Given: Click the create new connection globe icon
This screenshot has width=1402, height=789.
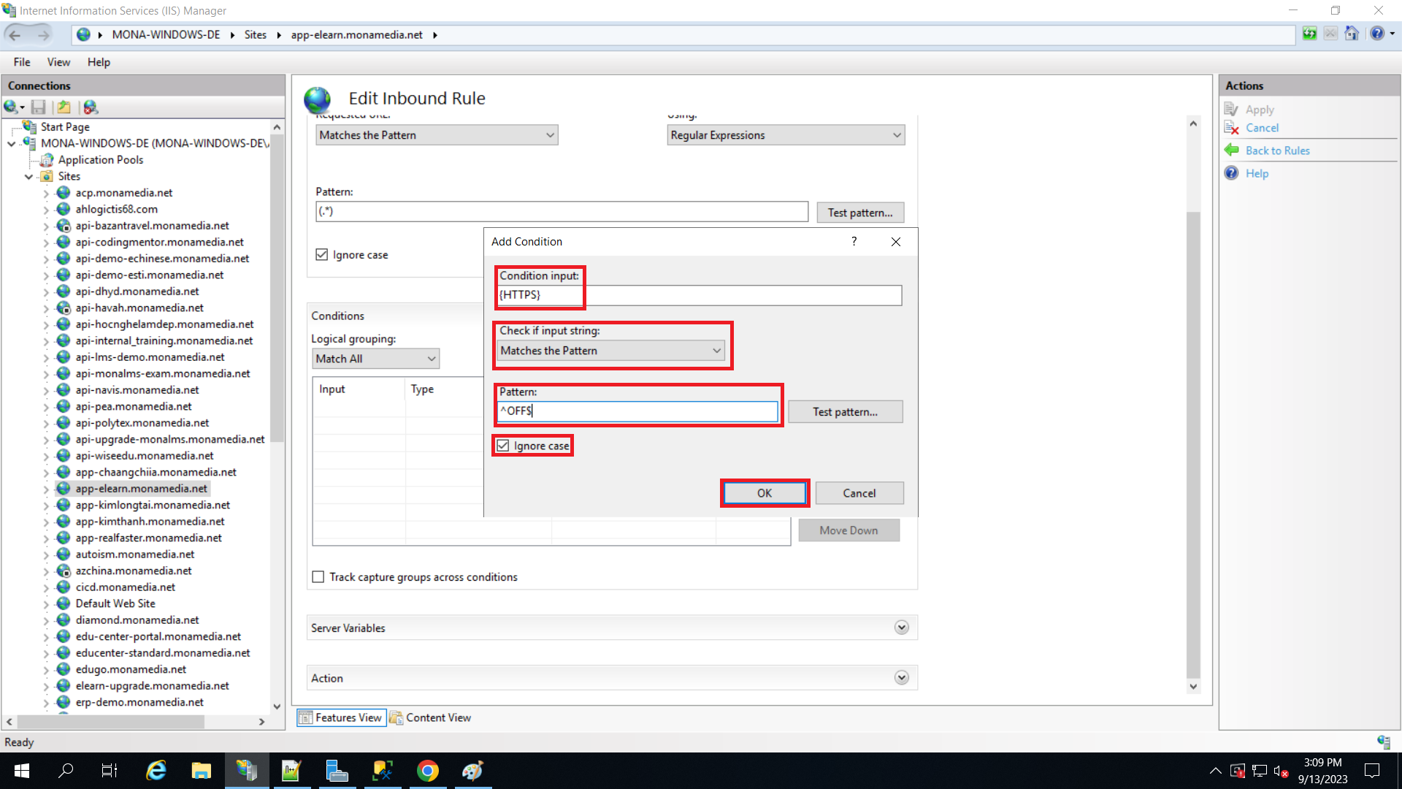Looking at the screenshot, I should (x=12, y=107).
